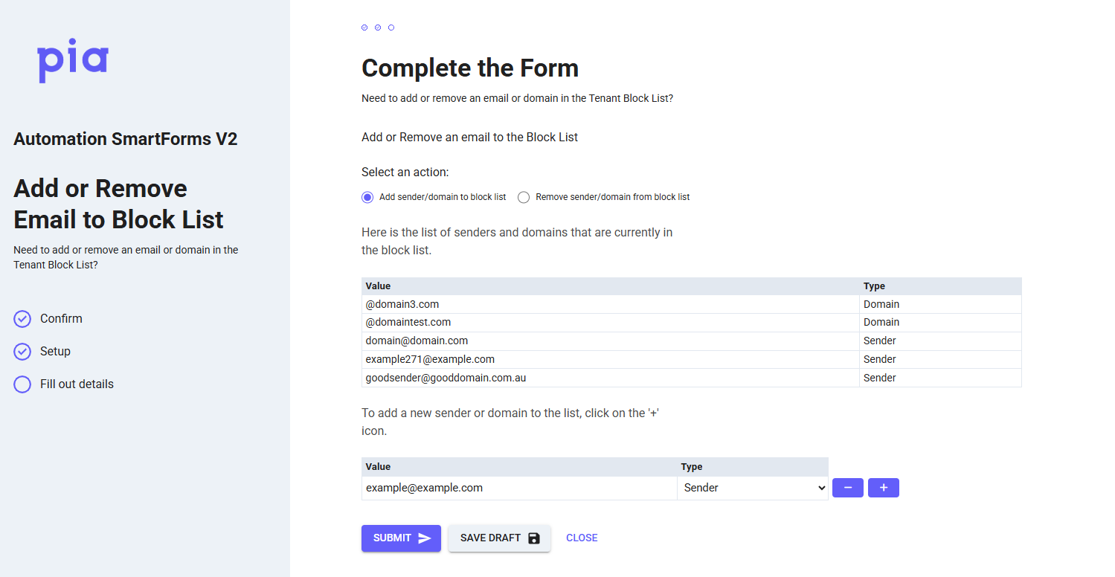Screen dimensions: 1115x577
Task: Click the third progress dot at top
Action: (x=391, y=28)
